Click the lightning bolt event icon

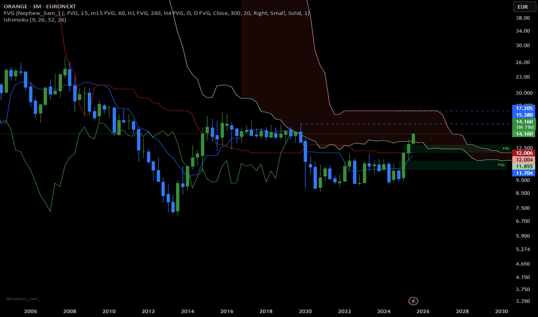click(x=413, y=301)
